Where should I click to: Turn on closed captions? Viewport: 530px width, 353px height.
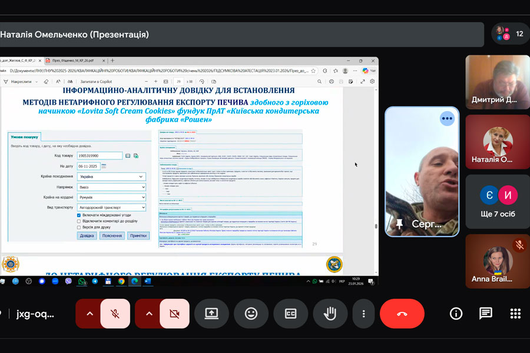click(291, 314)
